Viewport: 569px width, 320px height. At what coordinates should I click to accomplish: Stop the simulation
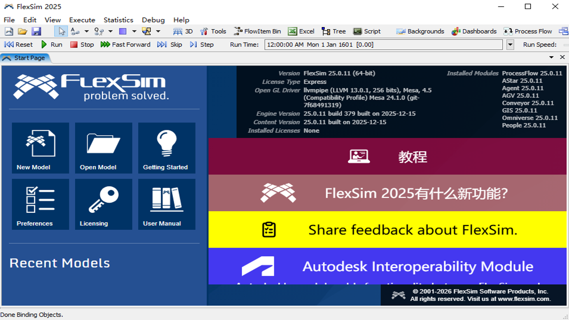82,44
